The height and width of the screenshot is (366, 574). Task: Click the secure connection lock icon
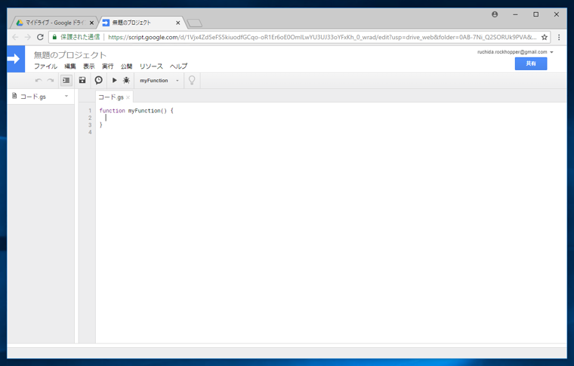(x=54, y=37)
